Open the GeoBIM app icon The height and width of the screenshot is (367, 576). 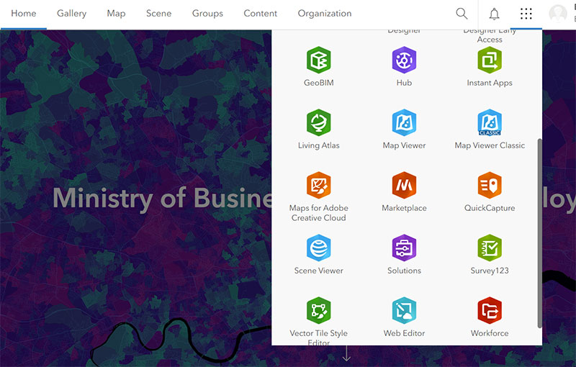pos(318,60)
